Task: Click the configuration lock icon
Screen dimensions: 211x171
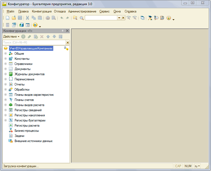Action: [x=66, y=48]
